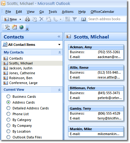
Task: Click the search magnifier icon by All Contact Items
Action: click(x=5, y=44)
